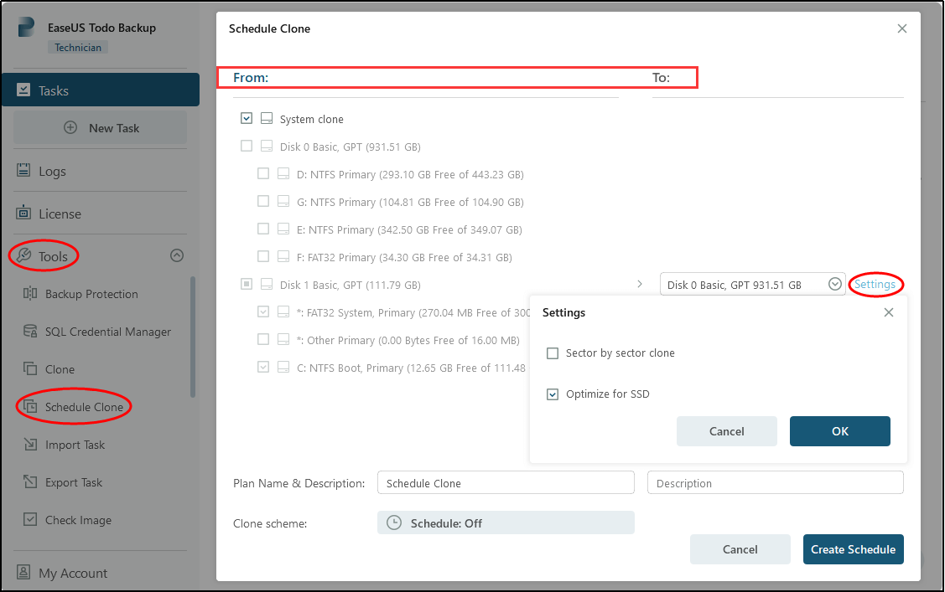The width and height of the screenshot is (945, 592).
Task: Disable Optimize for SSD
Action: [x=553, y=394]
